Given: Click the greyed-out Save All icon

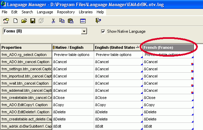Looking at the screenshot, I should [41, 21].
